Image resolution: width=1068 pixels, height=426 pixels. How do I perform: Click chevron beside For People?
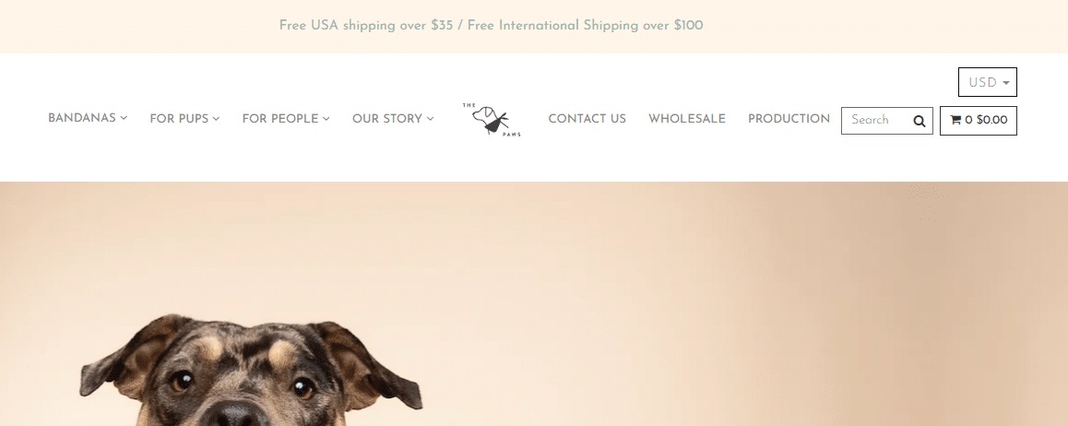click(326, 118)
